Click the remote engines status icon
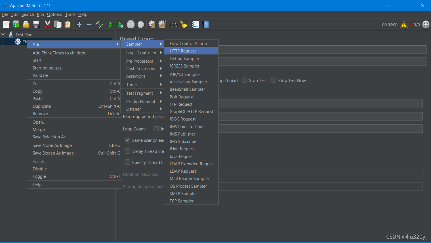The height and width of the screenshot is (243, 431). coord(426,25)
